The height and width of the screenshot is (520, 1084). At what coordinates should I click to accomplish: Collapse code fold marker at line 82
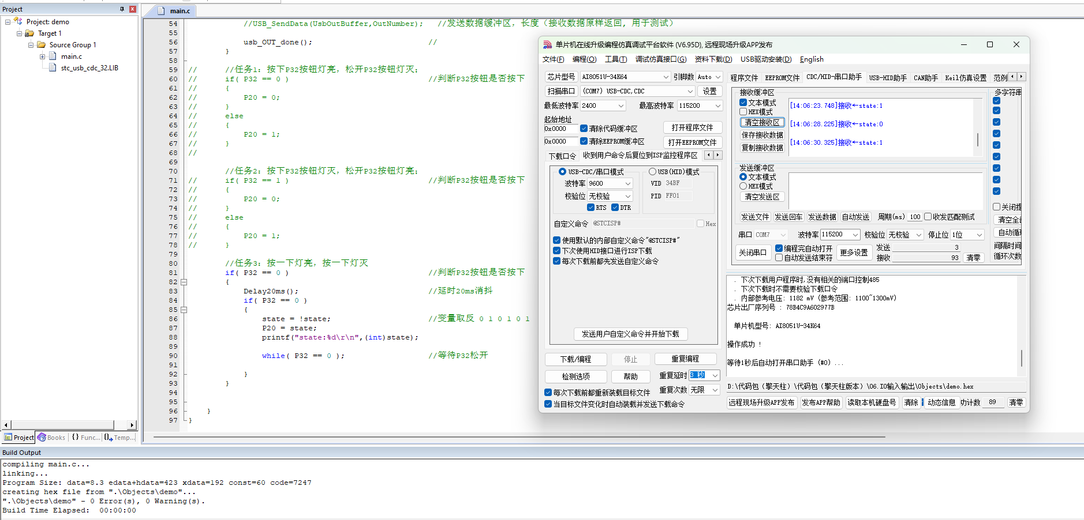pos(184,282)
